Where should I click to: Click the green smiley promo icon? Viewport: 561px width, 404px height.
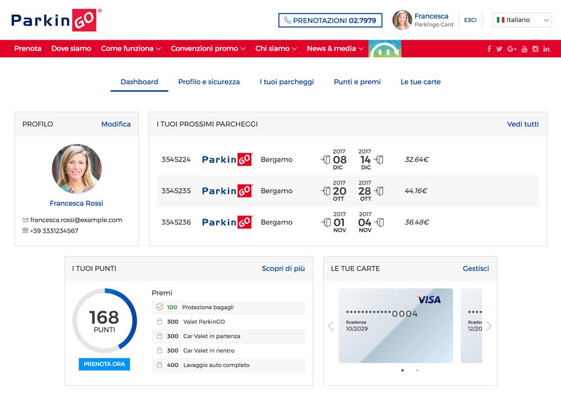click(x=384, y=49)
